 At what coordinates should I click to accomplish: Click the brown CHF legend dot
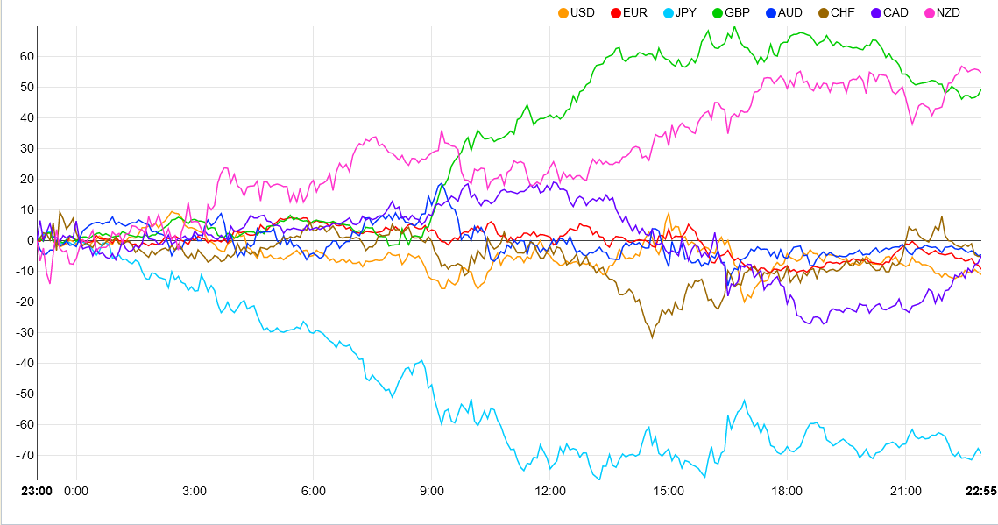coord(824,13)
